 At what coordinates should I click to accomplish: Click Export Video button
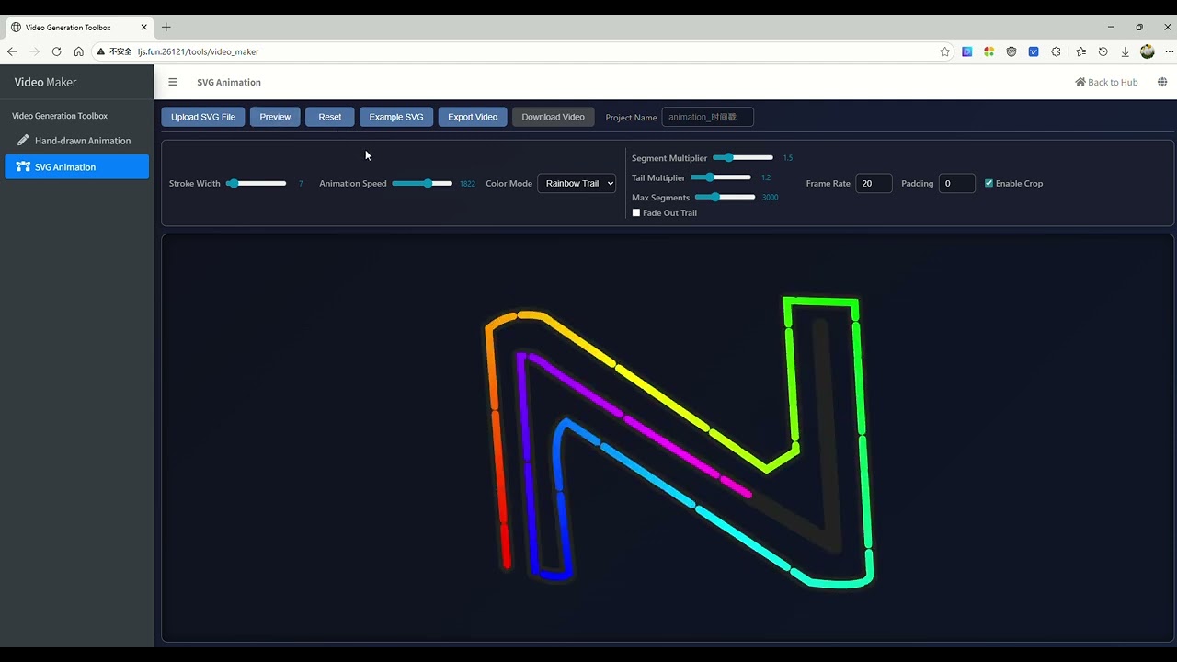tap(473, 117)
